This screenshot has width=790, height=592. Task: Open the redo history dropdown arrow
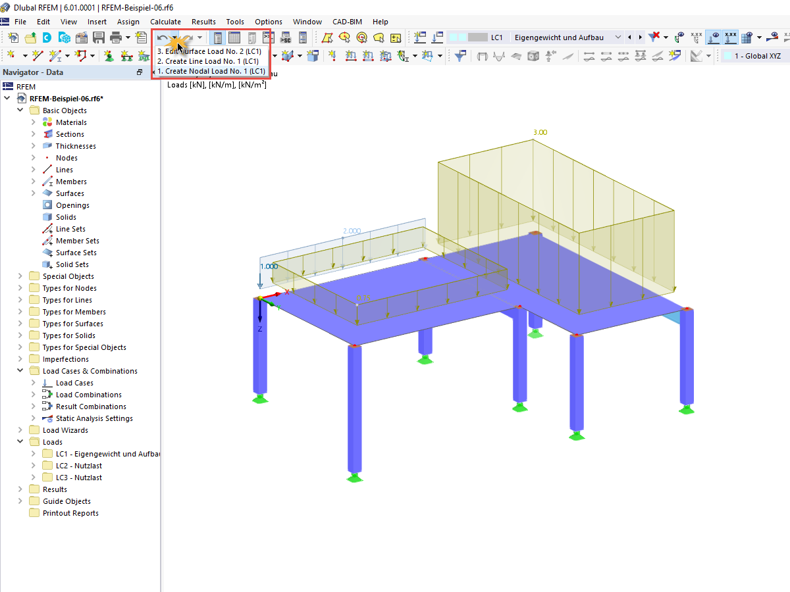click(x=199, y=37)
